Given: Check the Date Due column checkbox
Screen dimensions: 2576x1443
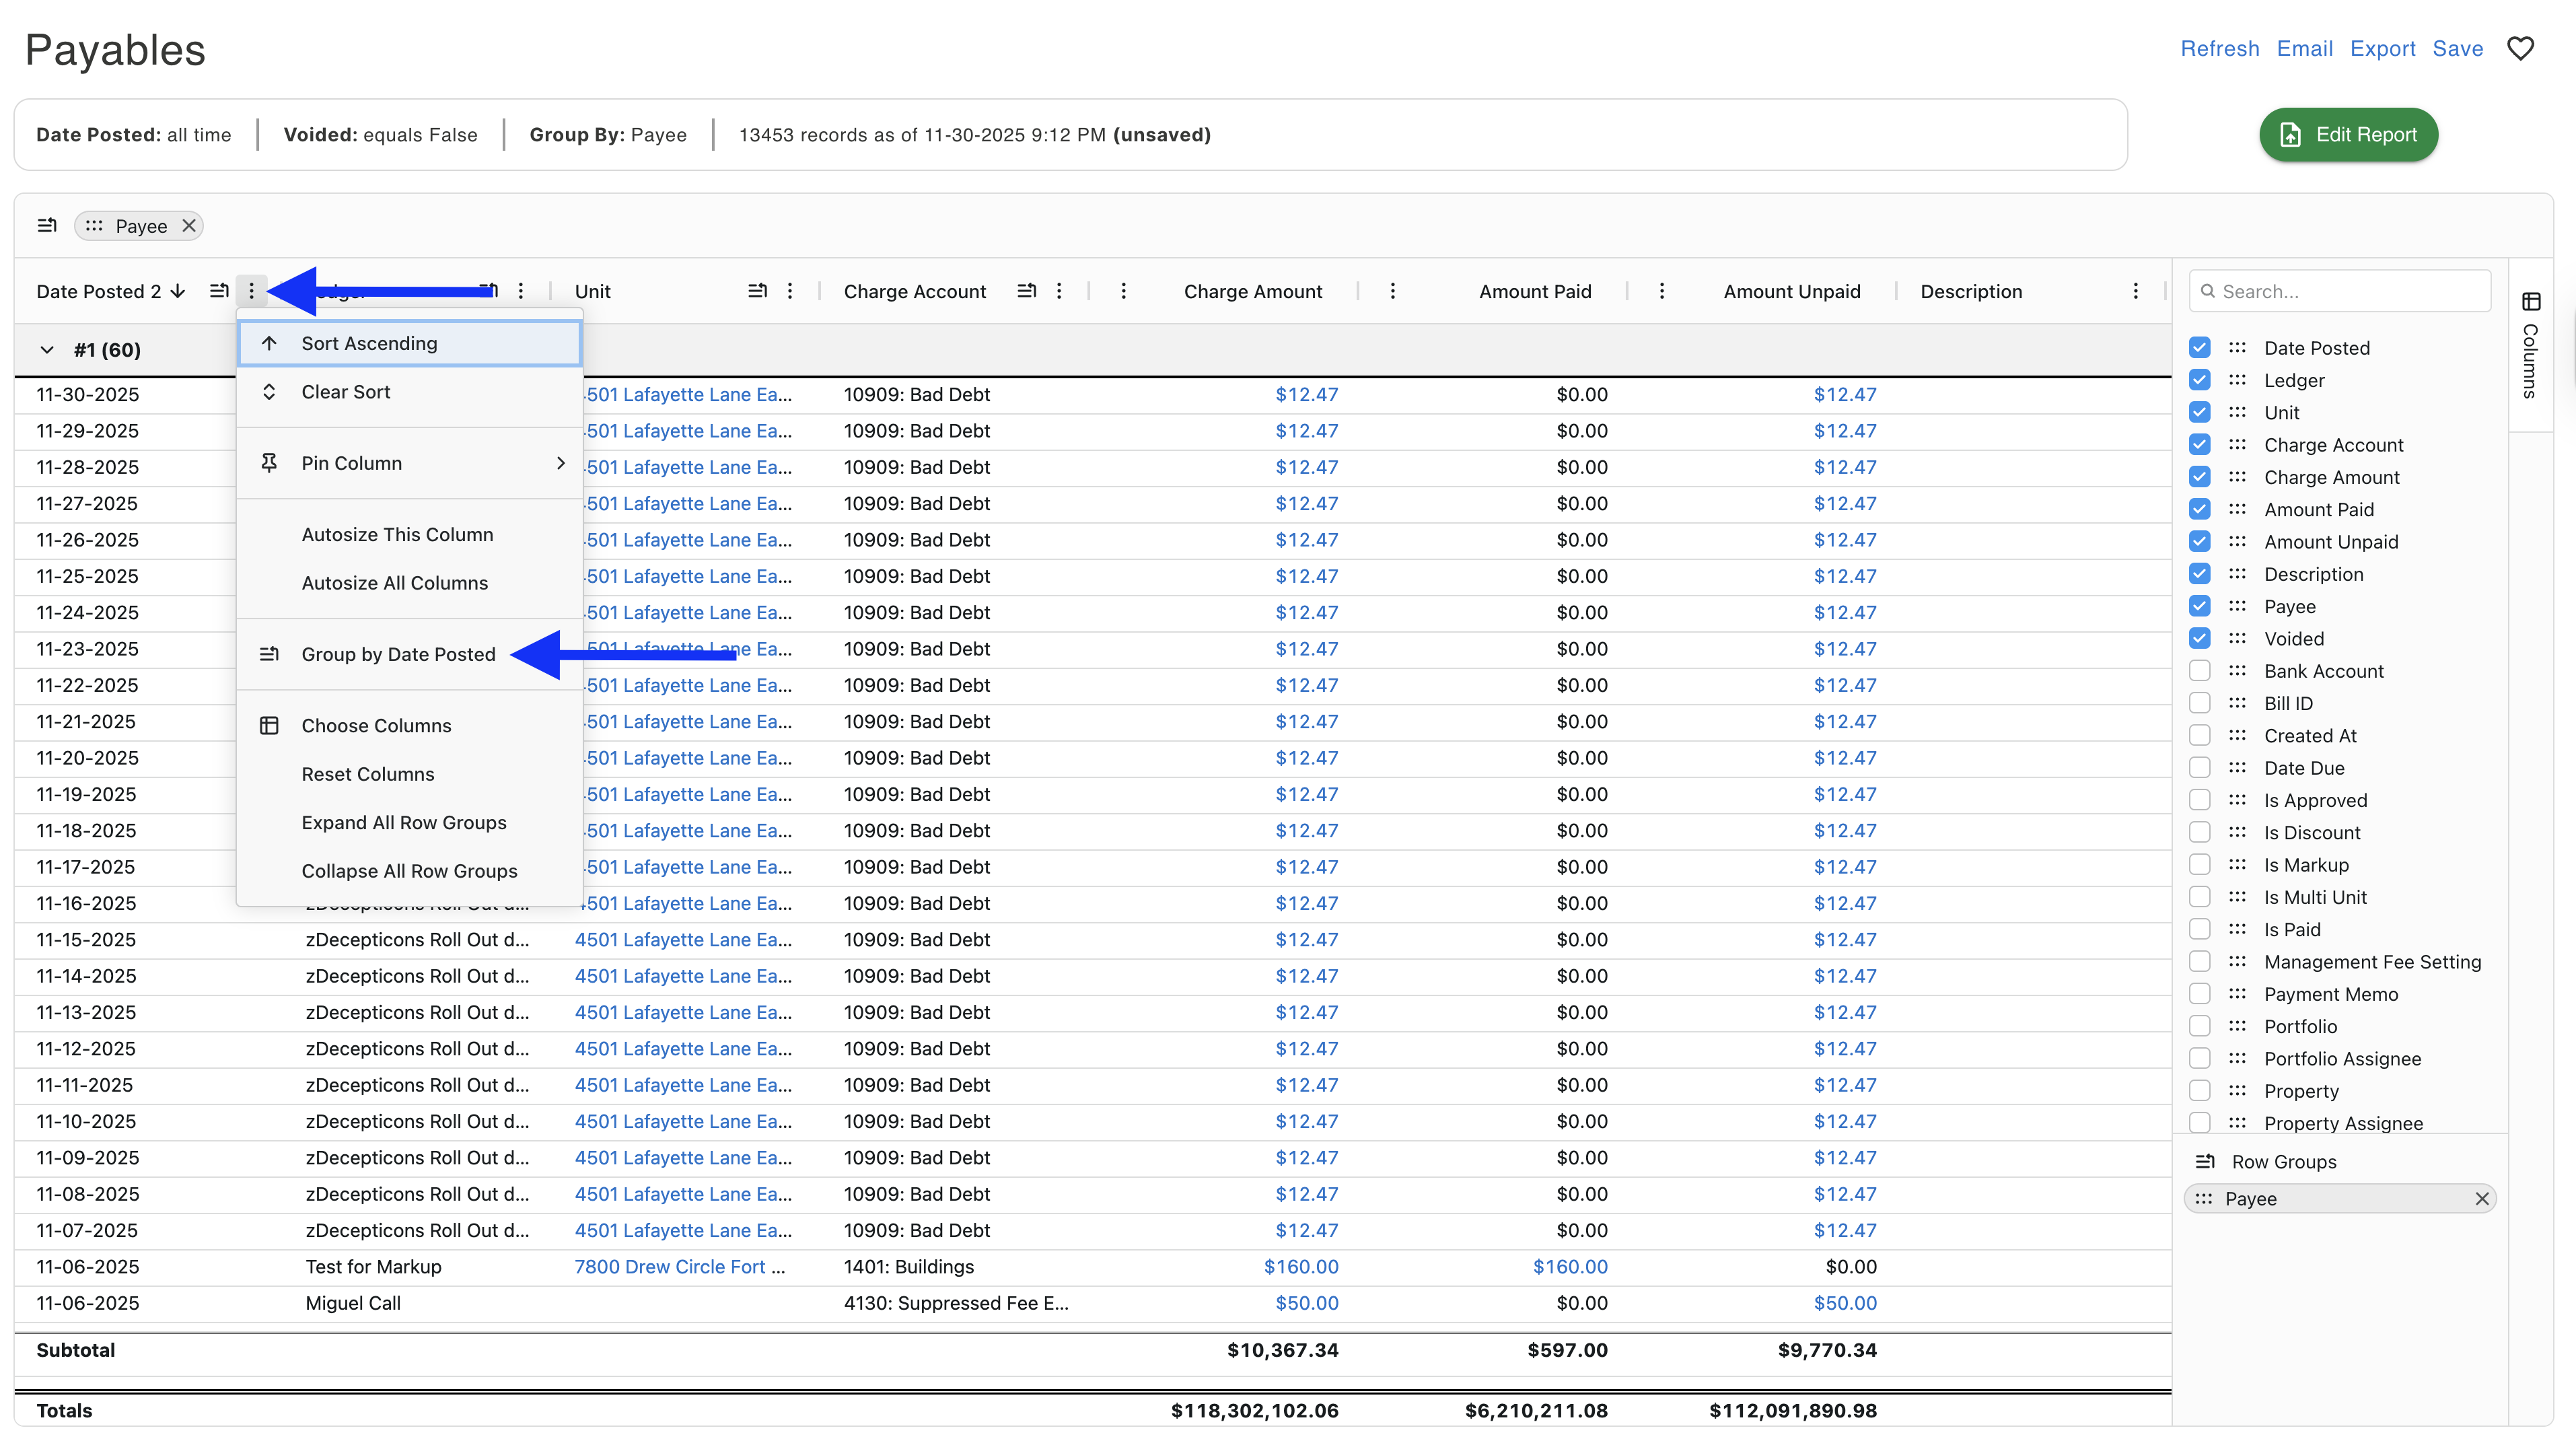Looking at the screenshot, I should 2199,768.
